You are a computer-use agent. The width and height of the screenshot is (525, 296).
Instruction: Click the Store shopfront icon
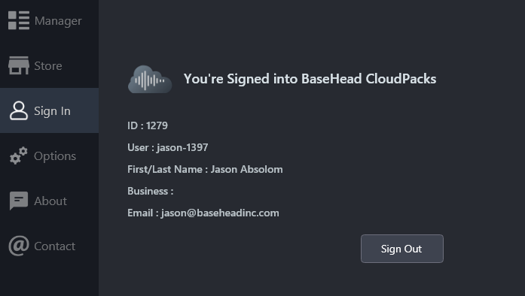[x=19, y=65]
